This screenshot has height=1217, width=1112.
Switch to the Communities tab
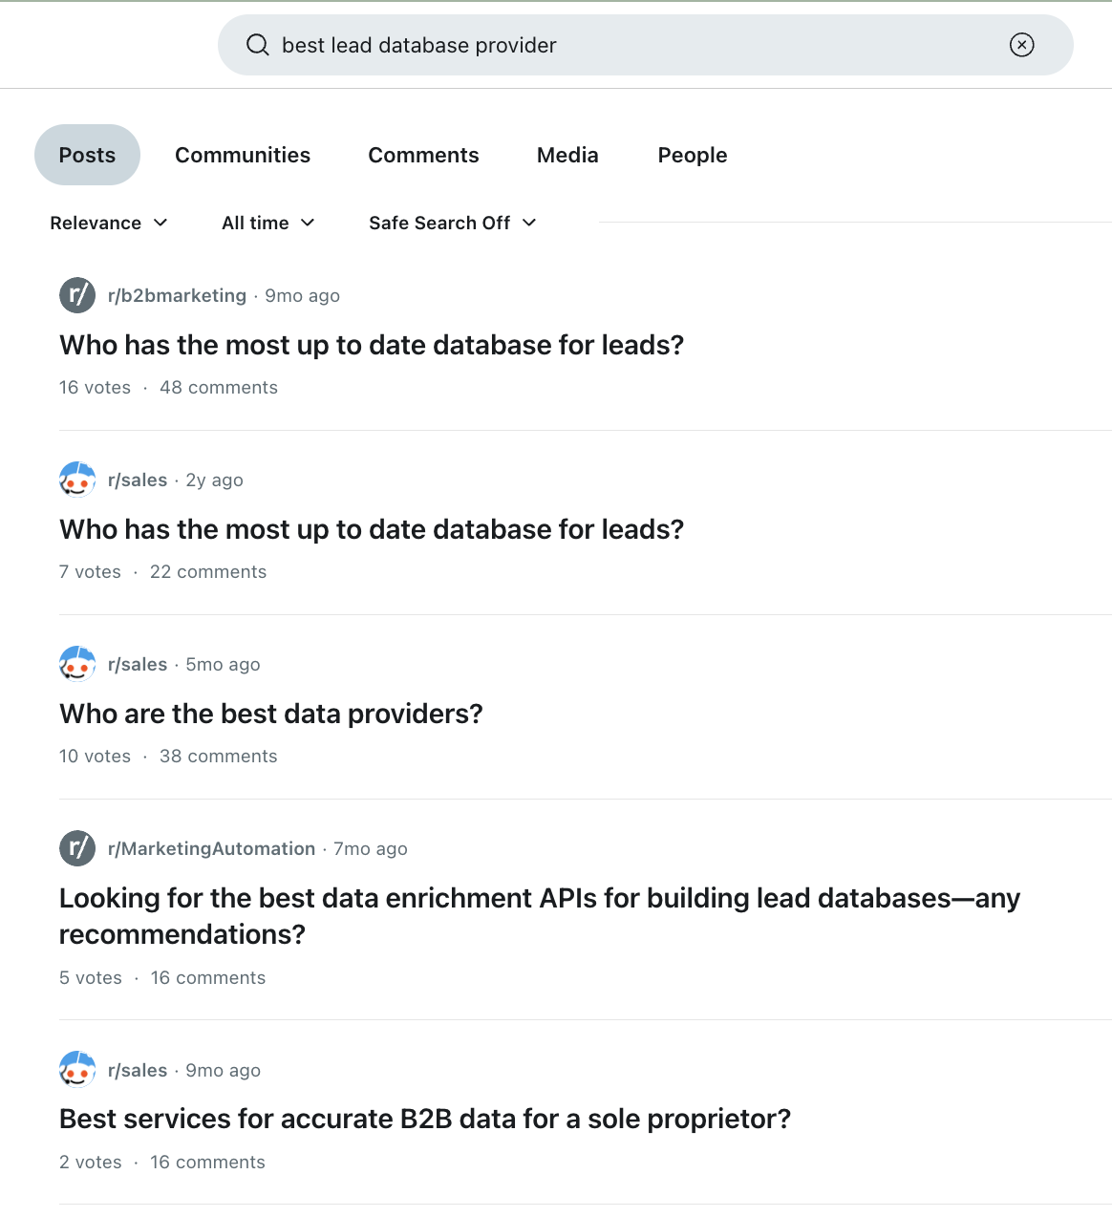point(243,155)
